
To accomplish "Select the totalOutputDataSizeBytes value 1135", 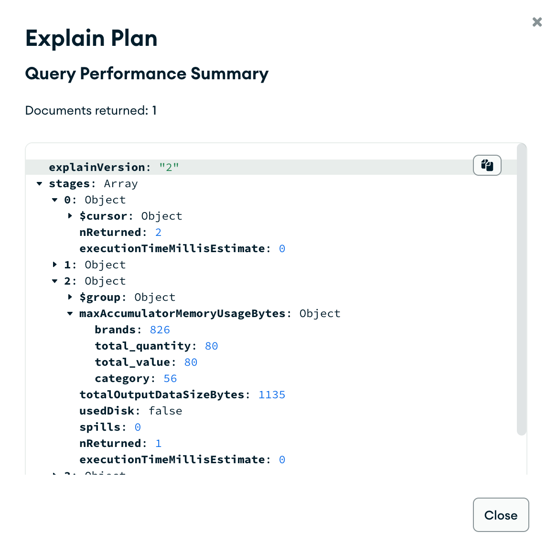I will pos(272,394).
